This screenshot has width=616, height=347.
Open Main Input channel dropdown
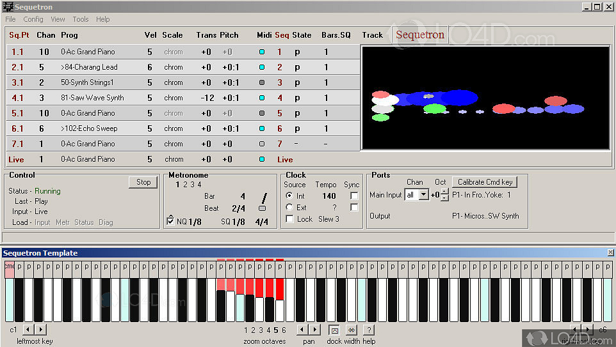[423, 195]
